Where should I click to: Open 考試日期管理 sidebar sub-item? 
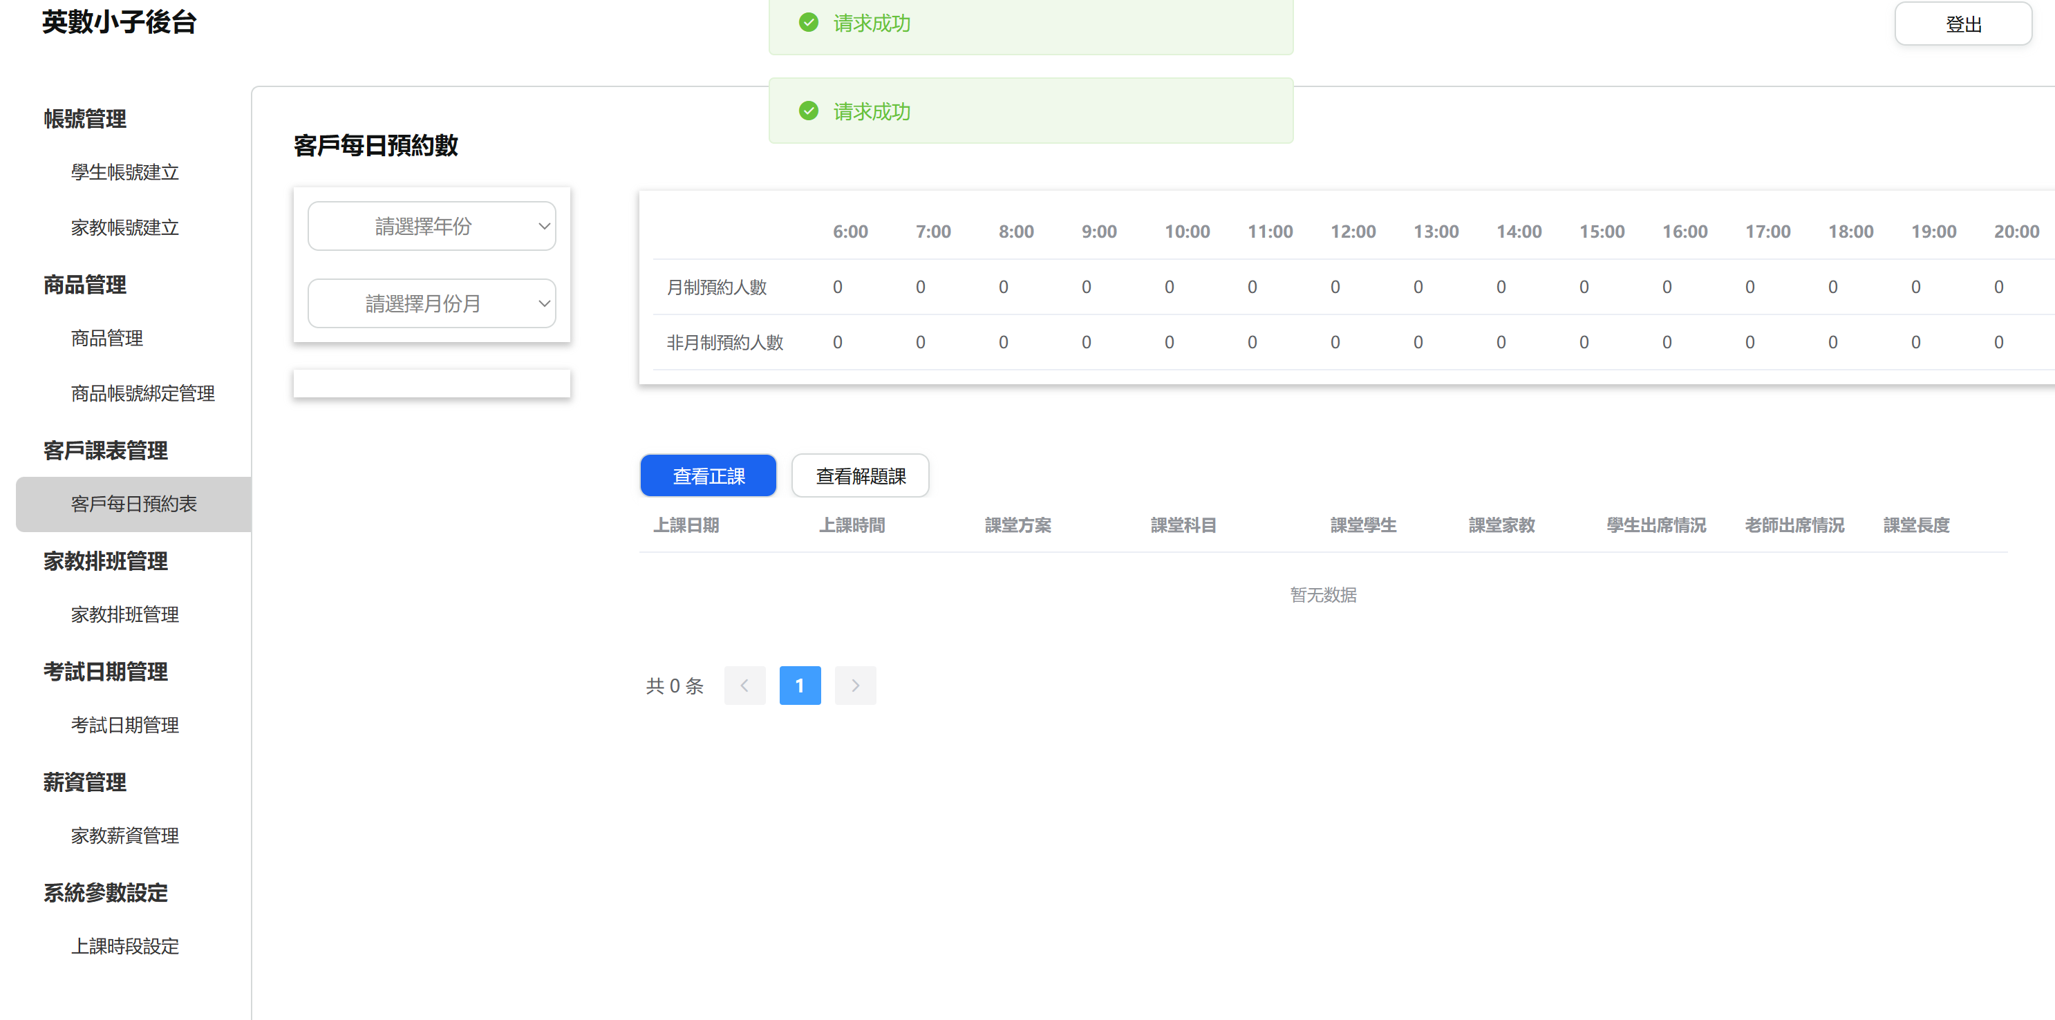click(x=124, y=725)
